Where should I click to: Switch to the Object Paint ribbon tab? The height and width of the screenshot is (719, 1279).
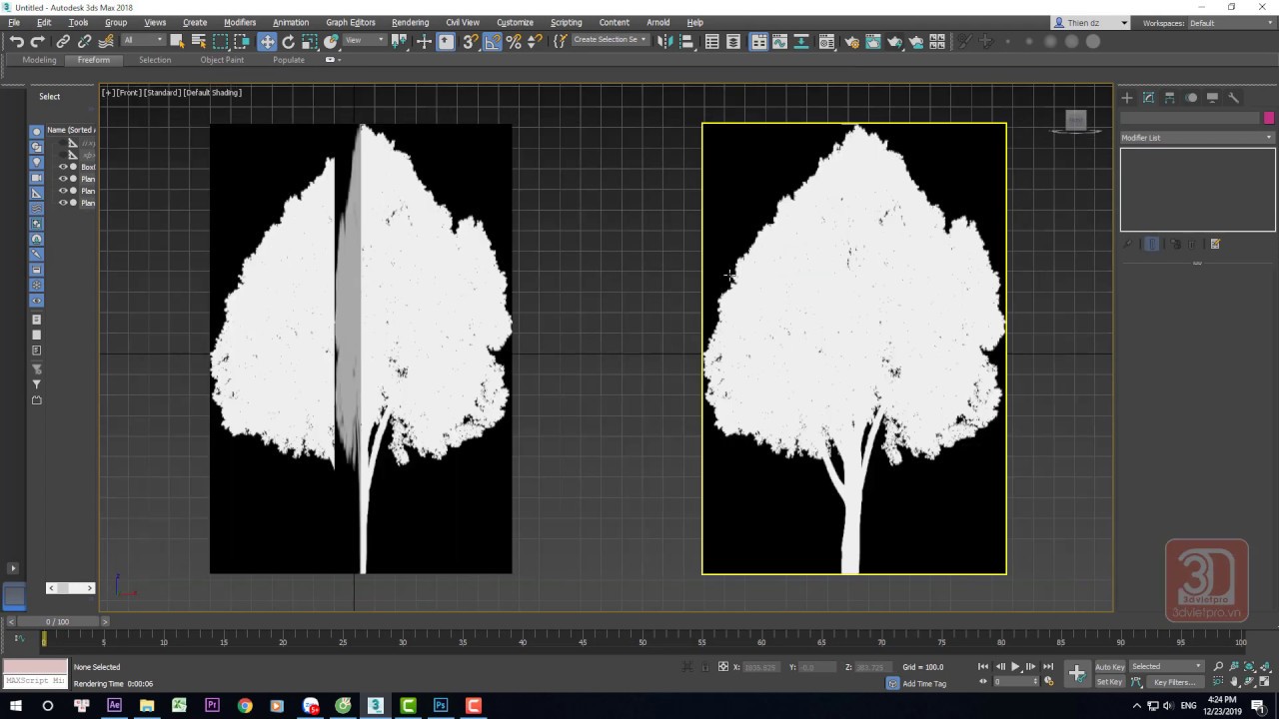(x=222, y=60)
